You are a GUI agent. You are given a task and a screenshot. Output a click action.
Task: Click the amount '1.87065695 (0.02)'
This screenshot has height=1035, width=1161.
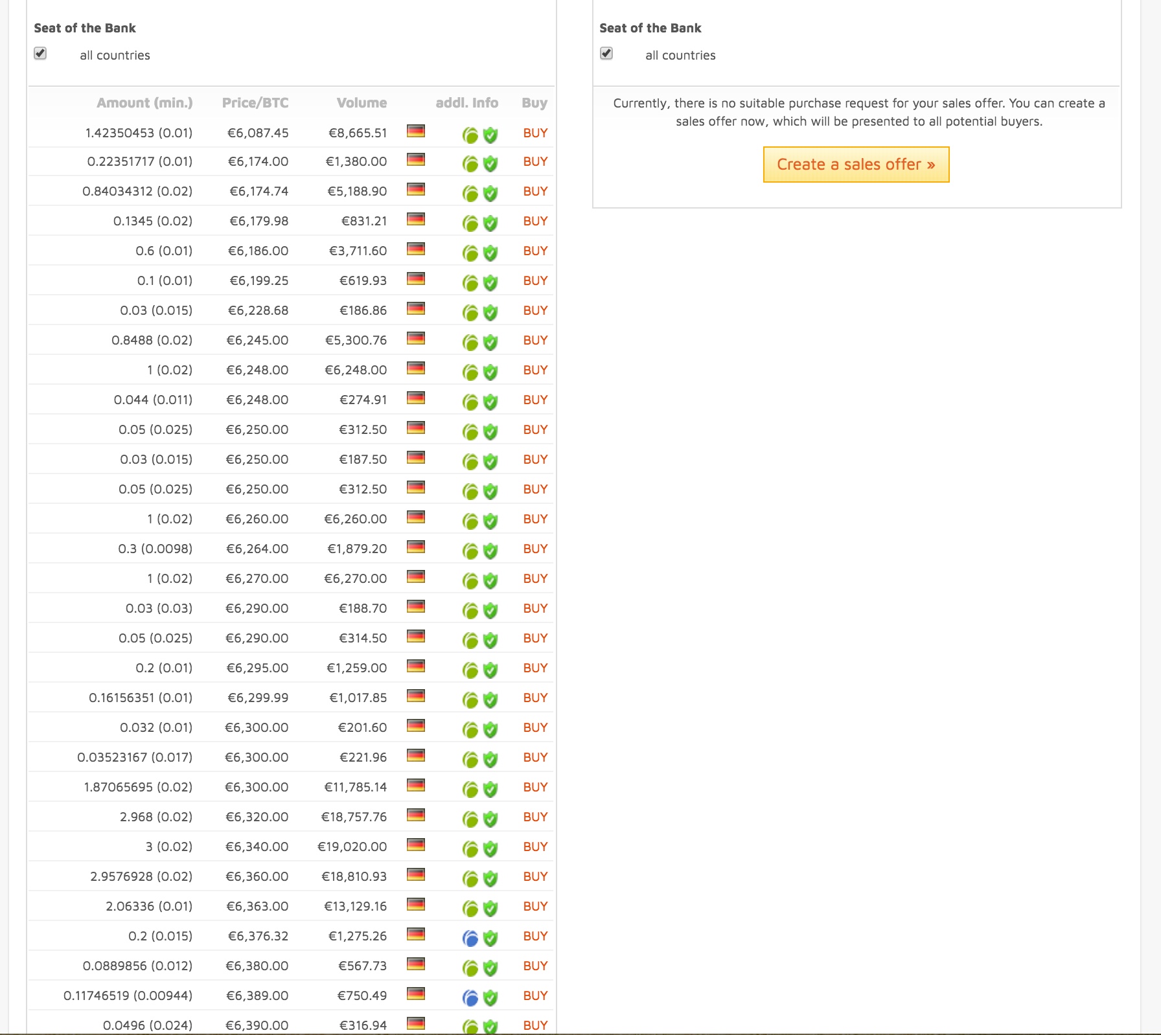[138, 787]
